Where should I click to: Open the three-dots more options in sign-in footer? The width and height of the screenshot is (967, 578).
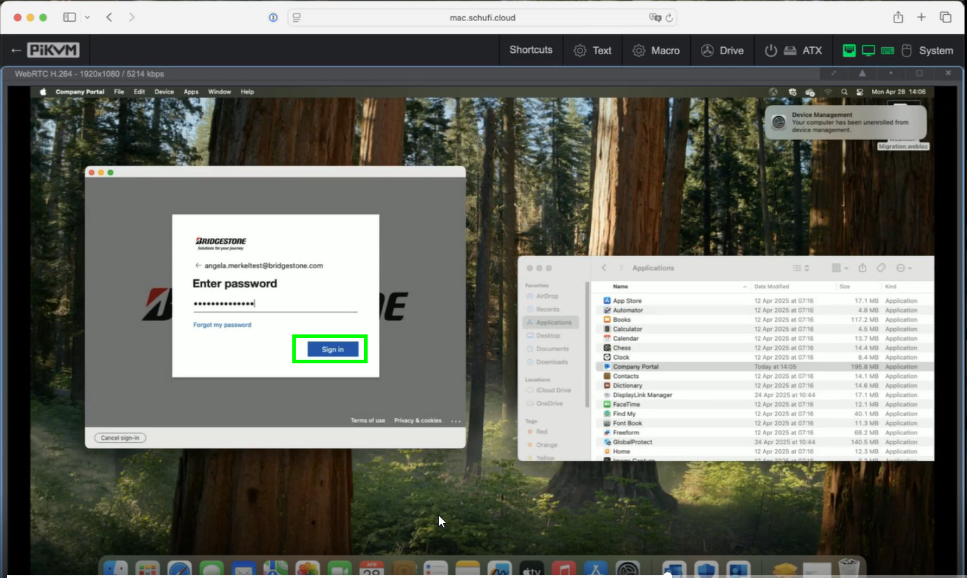coord(456,421)
